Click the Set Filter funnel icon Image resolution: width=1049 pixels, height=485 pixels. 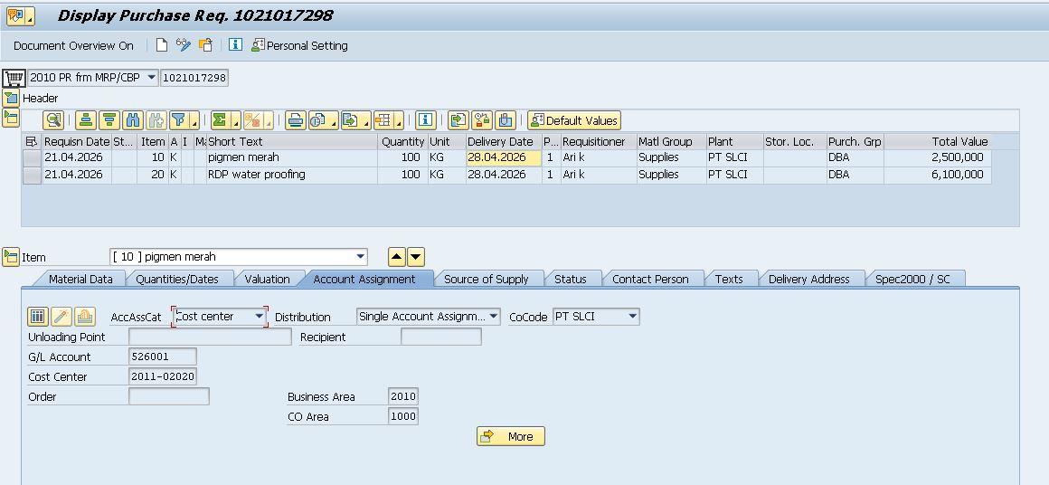tap(179, 120)
